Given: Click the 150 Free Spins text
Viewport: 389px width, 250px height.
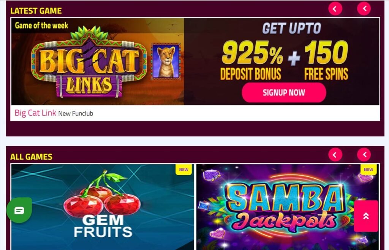Looking at the screenshot, I should pos(326,61).
